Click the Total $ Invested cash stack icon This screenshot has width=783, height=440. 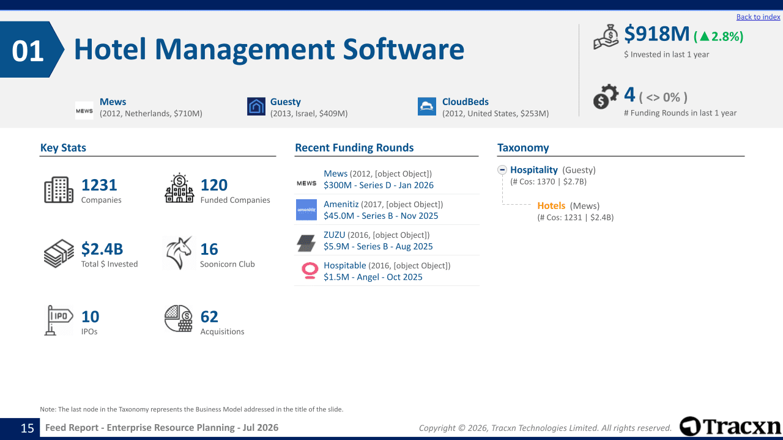click(59, 254)
